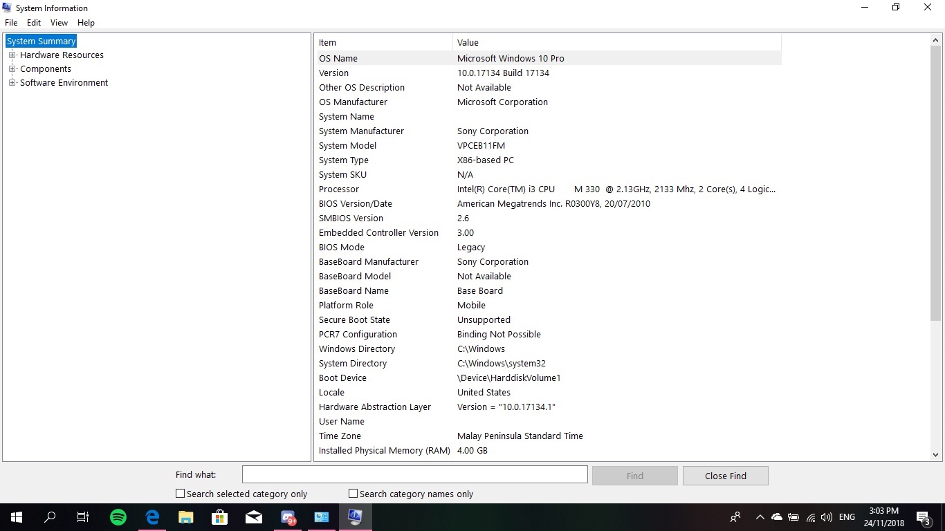Click value Malay Peninsula Standard Time
945x531 pixels.
point(520,436)
